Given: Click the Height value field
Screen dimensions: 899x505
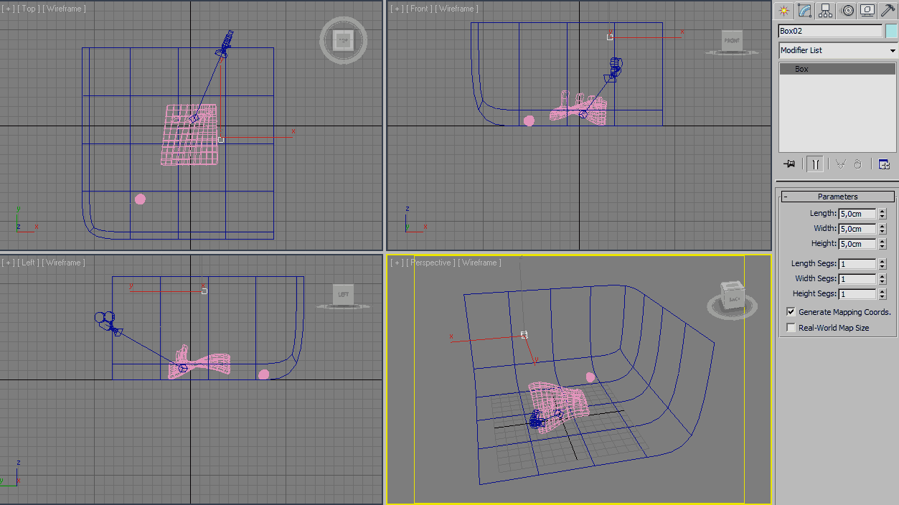Looking at the screenshot, I should point(857,244).
